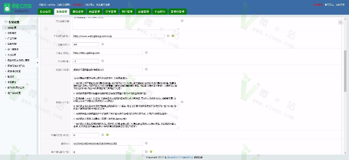Open 友情链接 in the sidebar
Viewport: 349px width, 160px height.
point(19,33)
